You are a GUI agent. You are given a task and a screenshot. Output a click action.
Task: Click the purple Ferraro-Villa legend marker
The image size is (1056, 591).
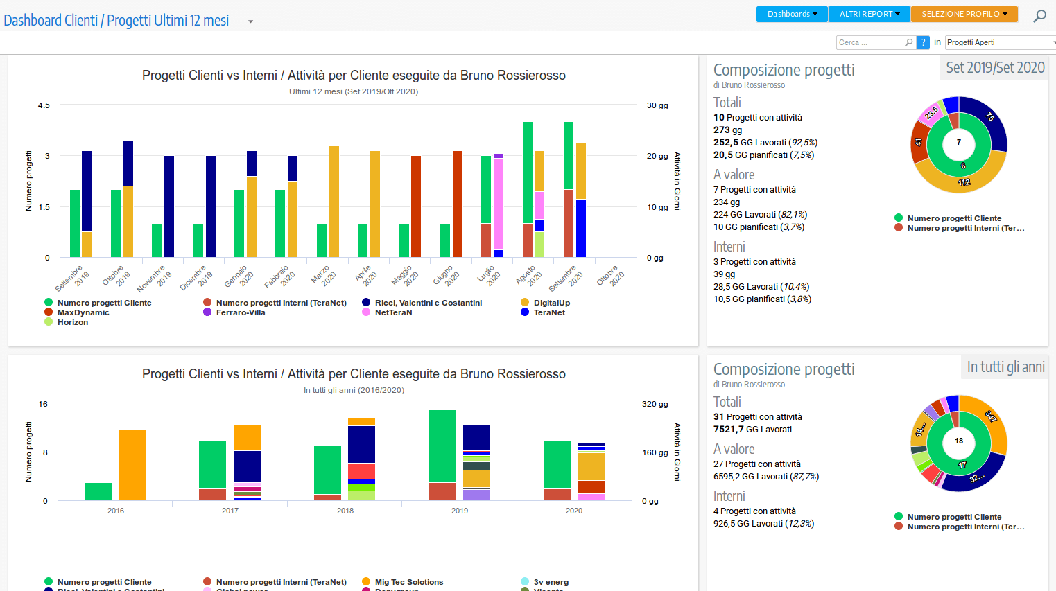[x=207, y=312]
